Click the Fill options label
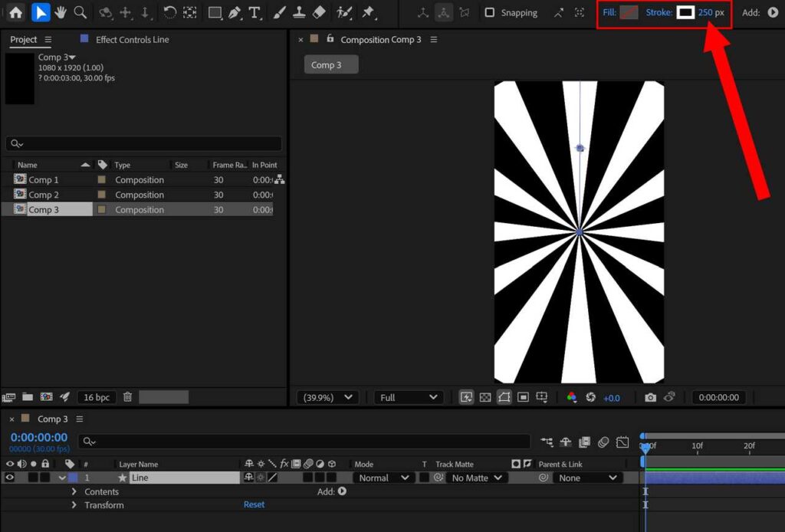The width and height of the screenshot is (785, 532). pos(609,12)
